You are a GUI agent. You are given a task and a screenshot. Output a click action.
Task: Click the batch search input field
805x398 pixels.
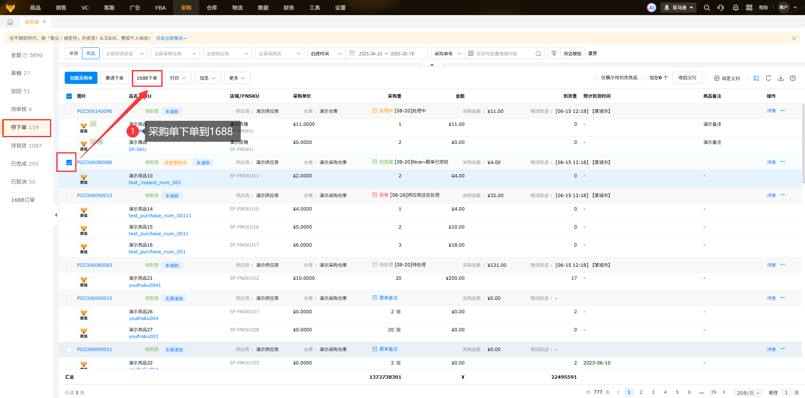click(504, 54)
